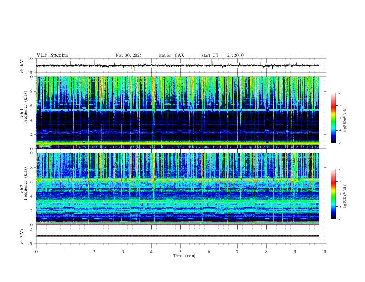
Task: Click the "ch.3(V)" axis label
Action: click(22, 237)
